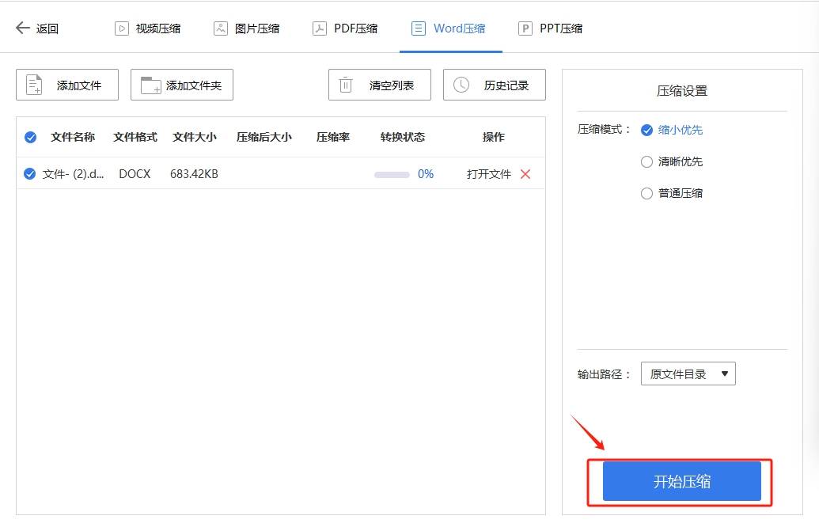Remove file with the red X icon
Image resolution: width=819 pixels, height=531 pixels.
[525, 174]
